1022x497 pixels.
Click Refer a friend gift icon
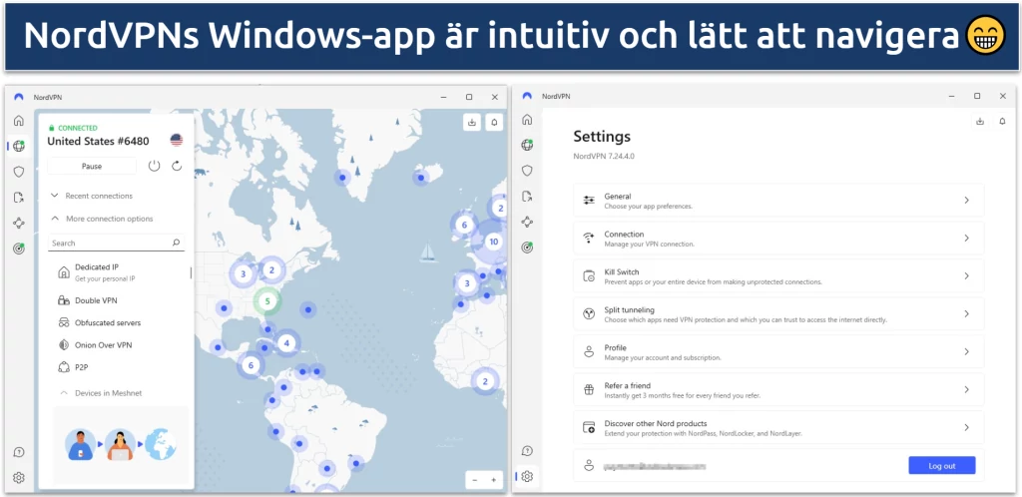tap(589, 389)
